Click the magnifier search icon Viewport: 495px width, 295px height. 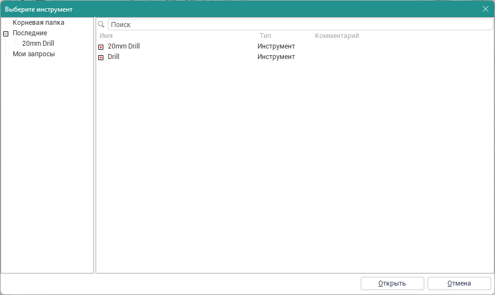[x=101, y=25]
